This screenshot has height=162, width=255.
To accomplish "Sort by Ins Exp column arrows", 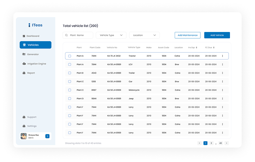I will [196, 47].
